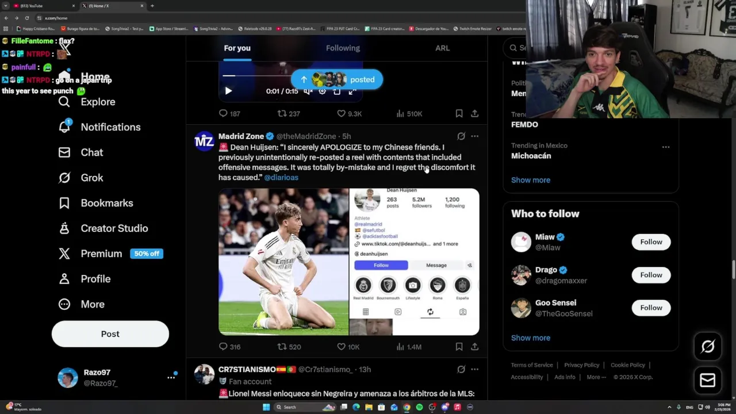Click the Post compose button
This screenshot has width=736, height=414.
(110, 334)
